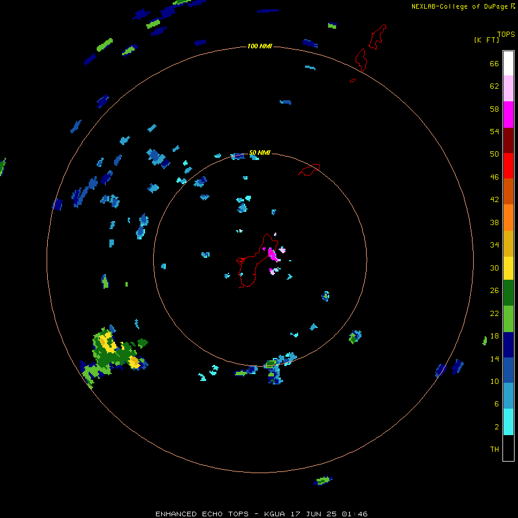Click the 62 value on the scale
The width and height of the screenshot is (518, 518).
point(494,86)
